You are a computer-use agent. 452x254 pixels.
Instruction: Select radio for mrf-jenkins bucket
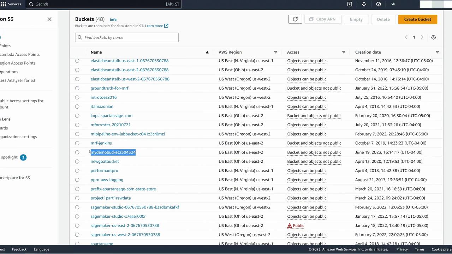click(77, 143)
